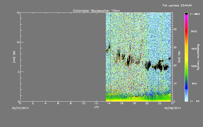Click the "18:" hour tick label
203x127 pixels.
134,103
